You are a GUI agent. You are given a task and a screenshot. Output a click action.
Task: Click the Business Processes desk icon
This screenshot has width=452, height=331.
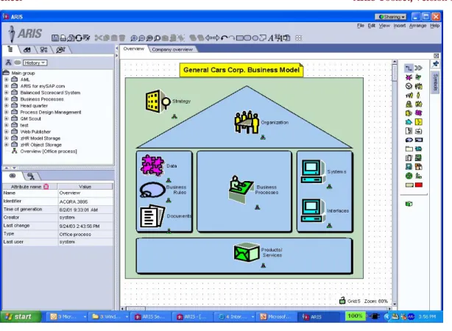(241, 190)
